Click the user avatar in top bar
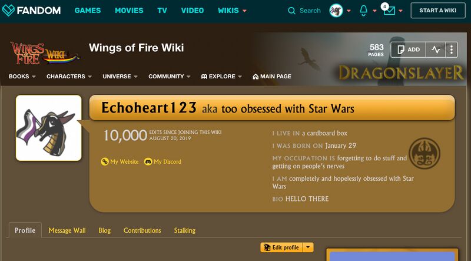The width and height of the screenshot is (471, 261). (x=336, y=11)
